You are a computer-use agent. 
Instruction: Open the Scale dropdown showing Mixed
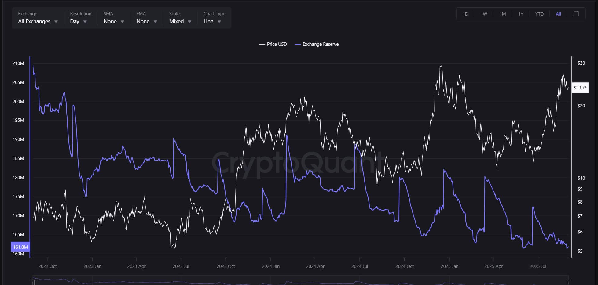(x=180, y=21)
